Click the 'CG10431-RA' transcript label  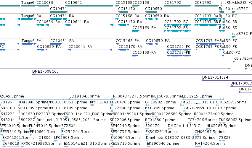[62, 16]
